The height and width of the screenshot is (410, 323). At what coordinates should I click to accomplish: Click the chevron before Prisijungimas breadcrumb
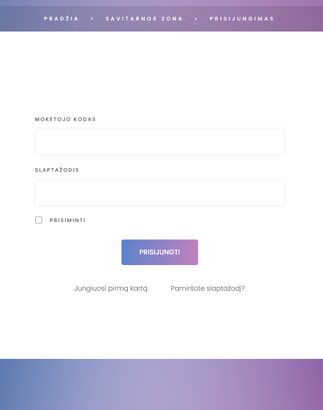coord(196,19)
